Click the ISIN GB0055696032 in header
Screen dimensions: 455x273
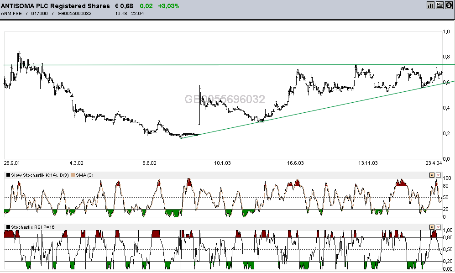coord(74,13)
